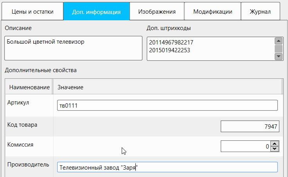The width and height of the screenshot is (288, 177).
Task: Click the Код товара field showing 7947
Action: tap(250, 126)
